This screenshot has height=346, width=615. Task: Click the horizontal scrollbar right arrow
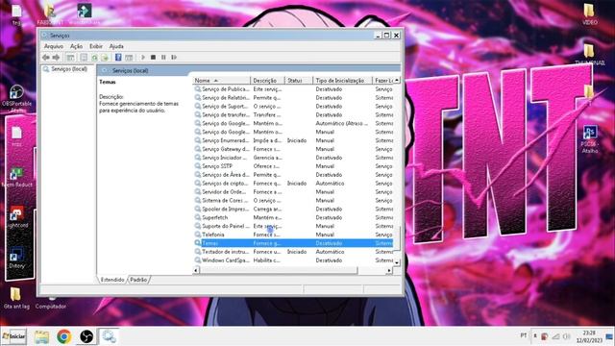coord(389,270)
